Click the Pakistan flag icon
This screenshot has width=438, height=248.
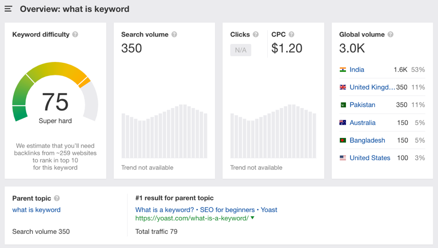click(x=343, y=105)
